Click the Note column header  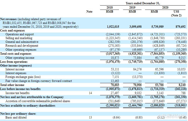(89, 12)
